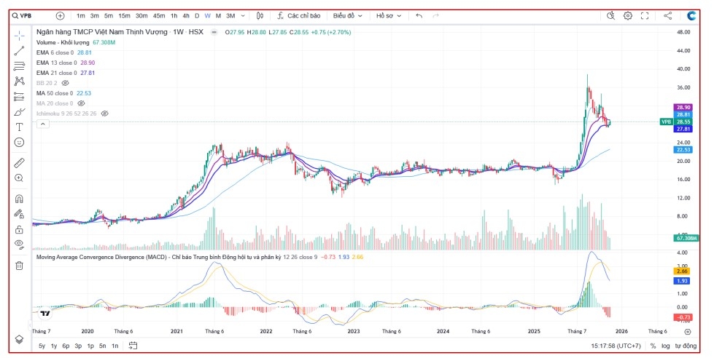Activate the magnet mode icon

19,199
